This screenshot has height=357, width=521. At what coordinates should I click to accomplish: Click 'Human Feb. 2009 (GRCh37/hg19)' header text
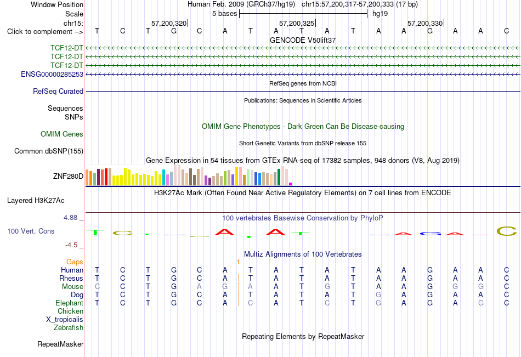point(241,4)
